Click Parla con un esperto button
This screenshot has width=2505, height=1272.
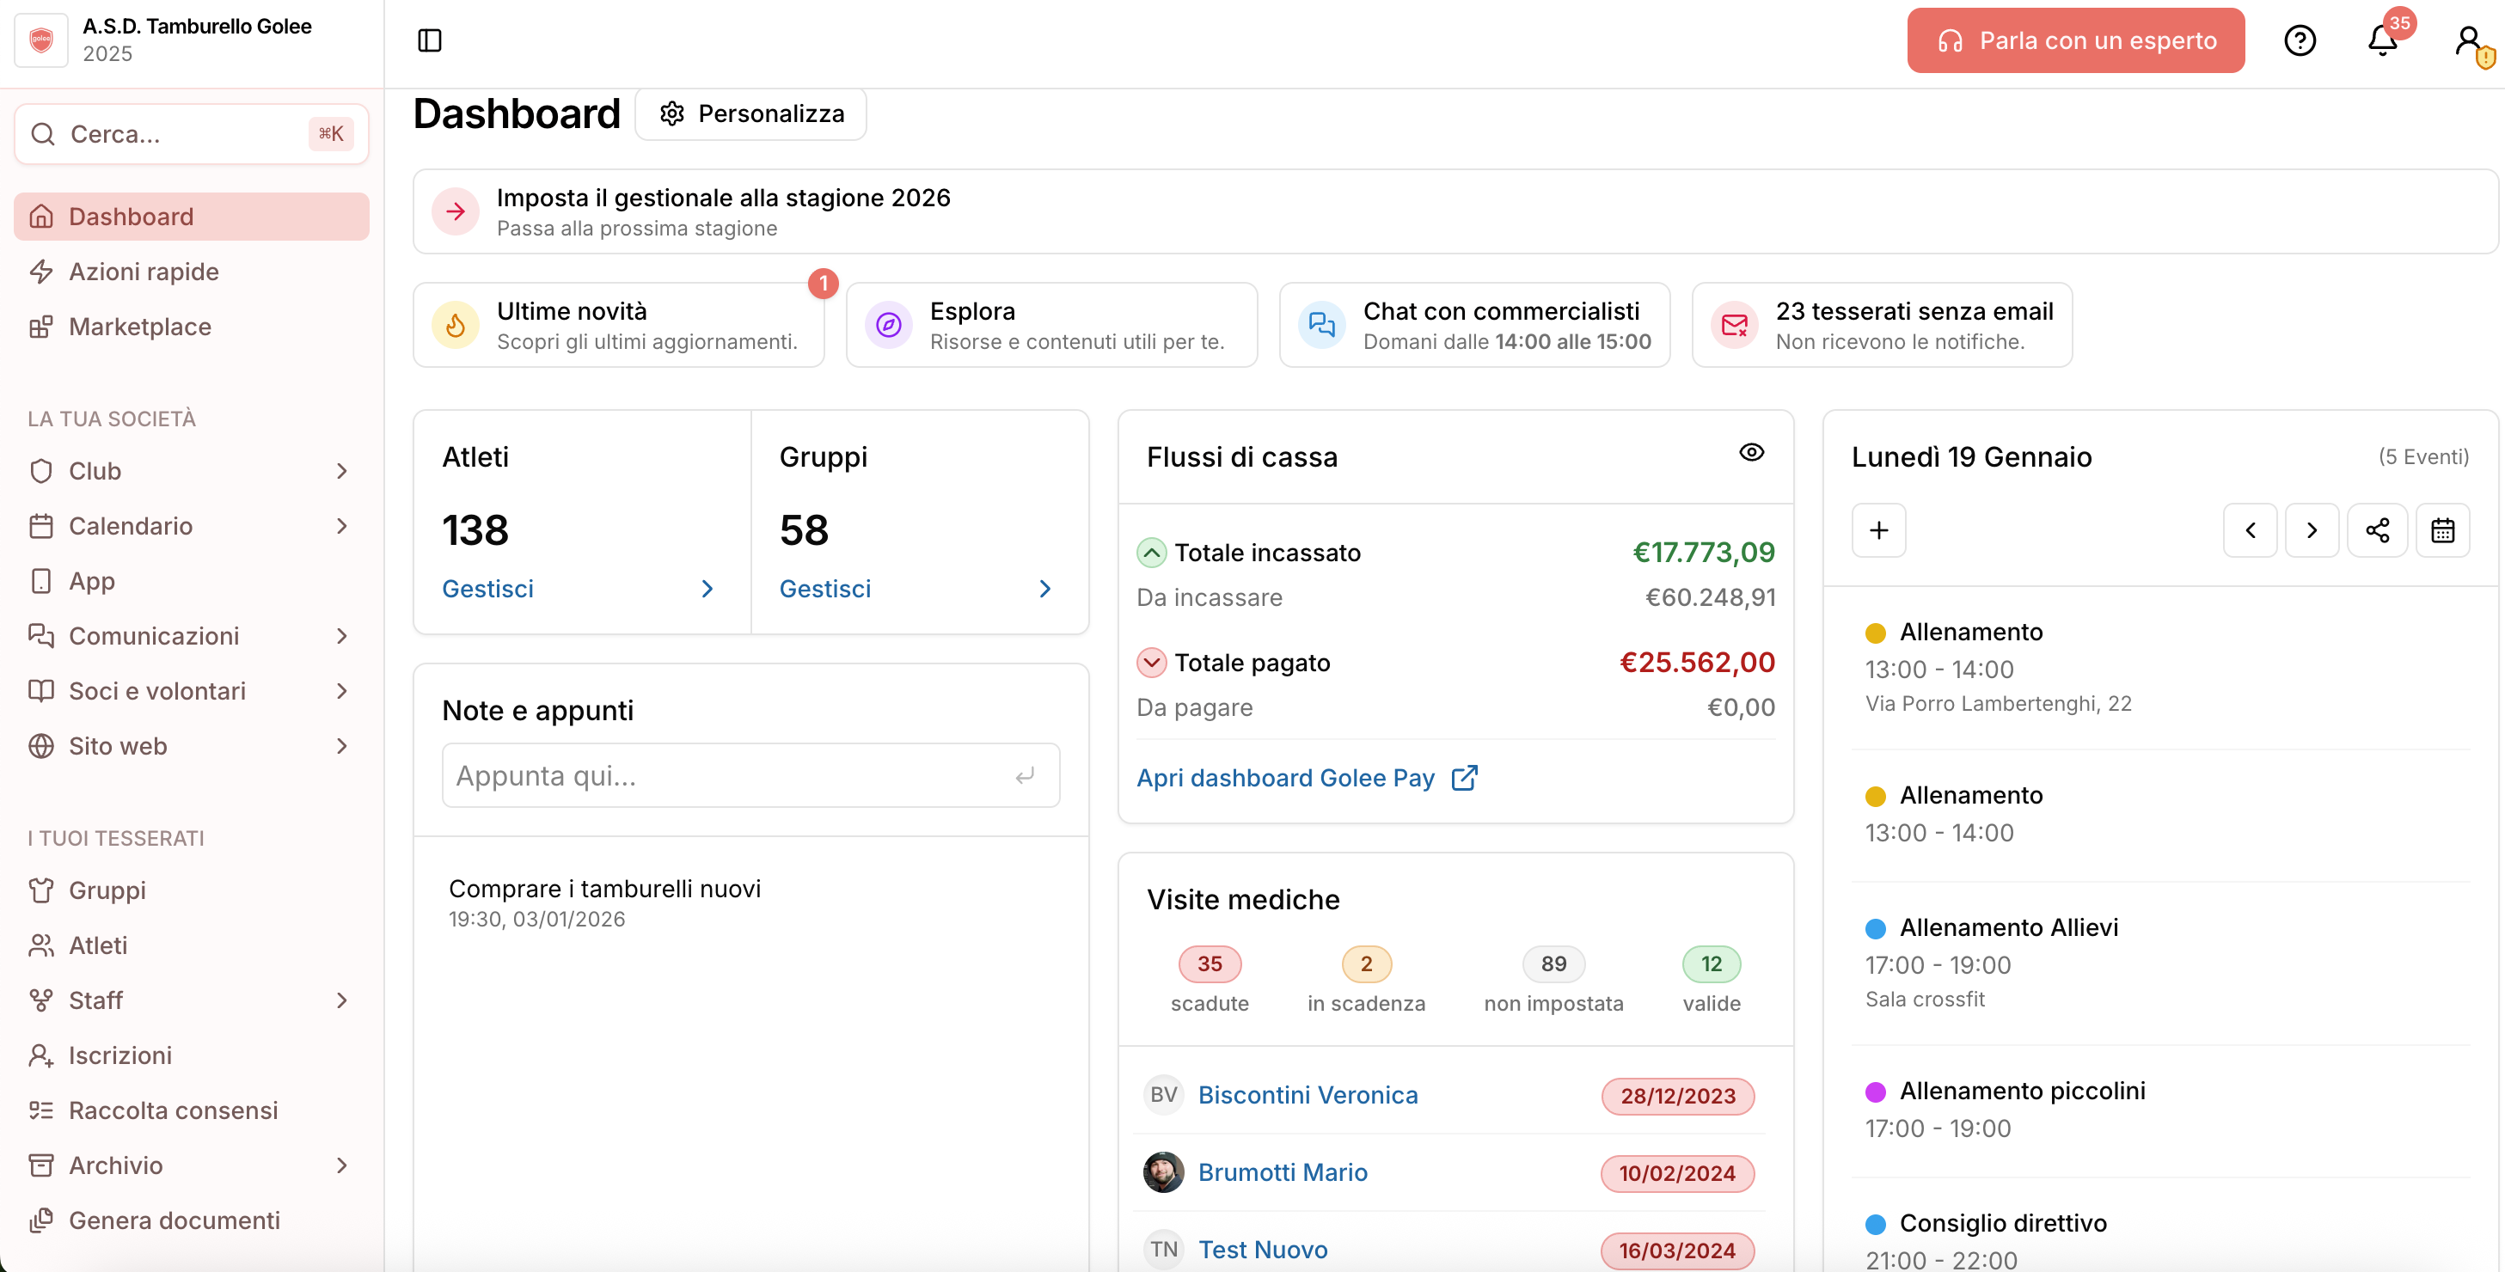click(2075, 40)
